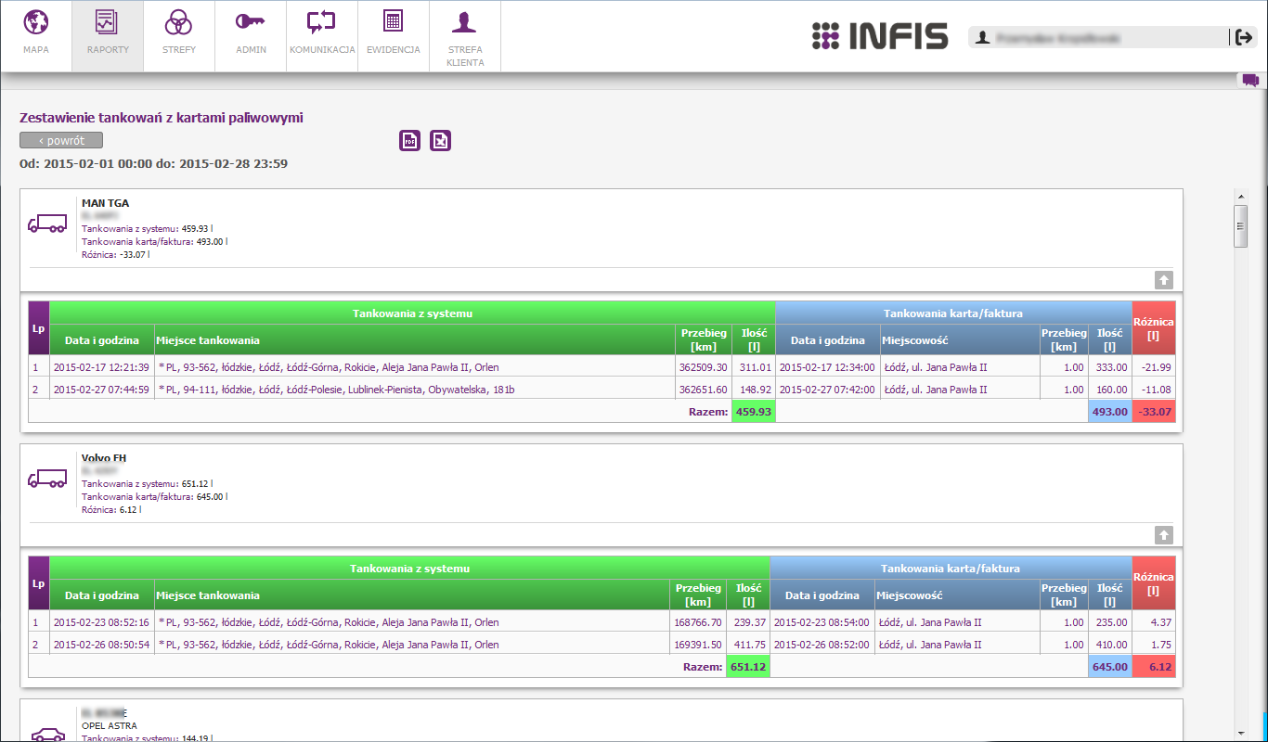Click the scrollbar up arrow

[x=1240, y=197]
